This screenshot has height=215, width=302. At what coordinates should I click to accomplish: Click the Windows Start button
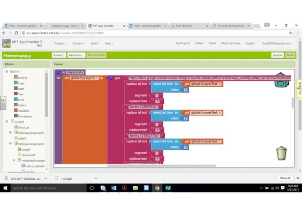(5, 188)
